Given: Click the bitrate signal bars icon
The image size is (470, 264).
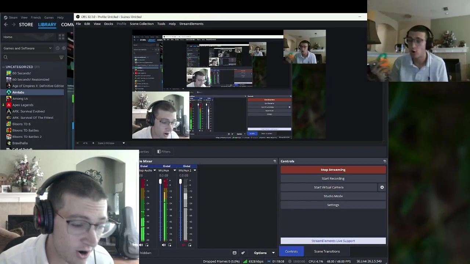Looking at the screenshot, I should [x=245, y=261].
